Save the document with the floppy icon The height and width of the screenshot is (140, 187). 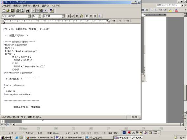[12, 11]
